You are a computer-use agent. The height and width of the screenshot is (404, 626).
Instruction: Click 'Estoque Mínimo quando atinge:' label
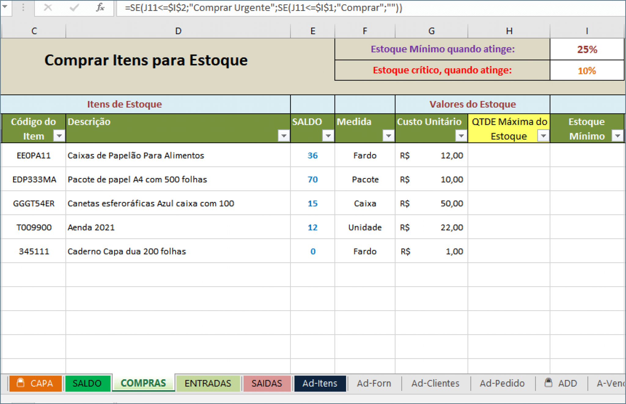[x=443, y=49]
